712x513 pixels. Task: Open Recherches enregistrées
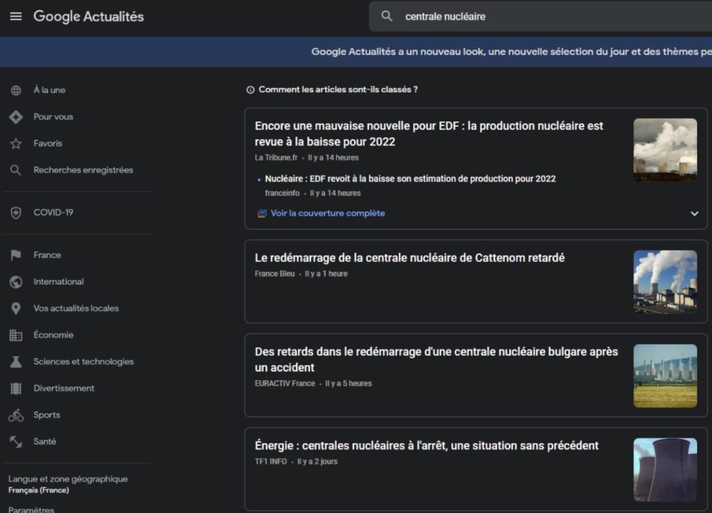tap(83, 170)
